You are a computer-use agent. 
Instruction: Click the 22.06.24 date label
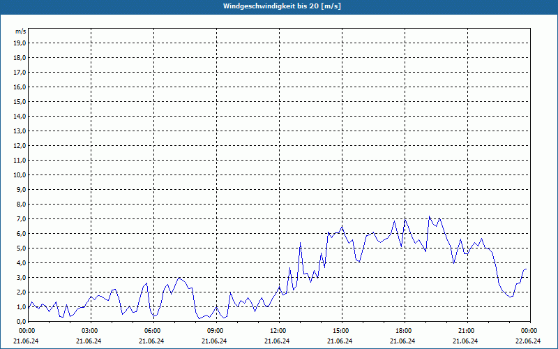528,341
